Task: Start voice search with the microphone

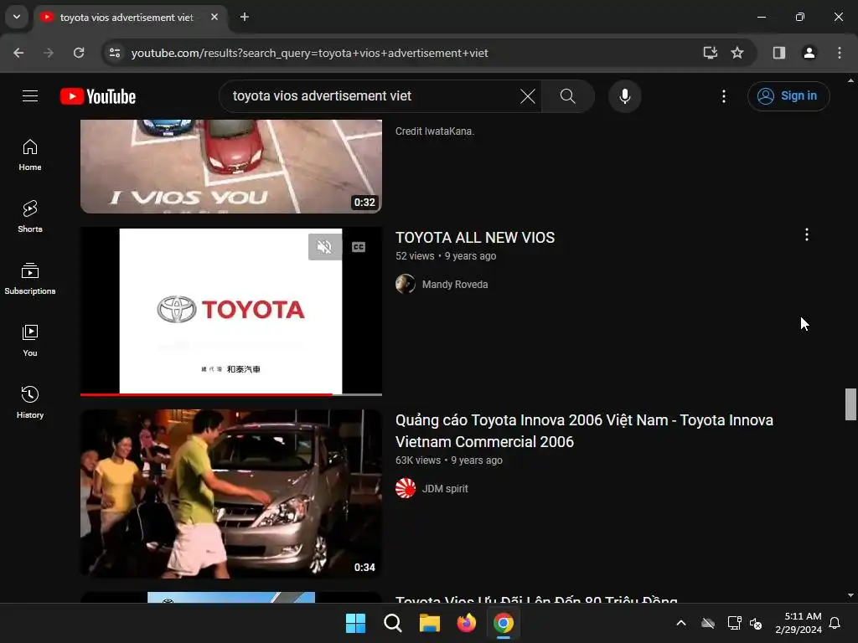Action: (x=624, y=96)
